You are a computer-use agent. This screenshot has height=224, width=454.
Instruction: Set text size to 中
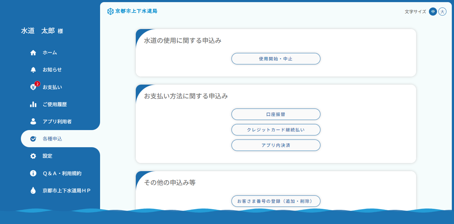click(433, 12)
